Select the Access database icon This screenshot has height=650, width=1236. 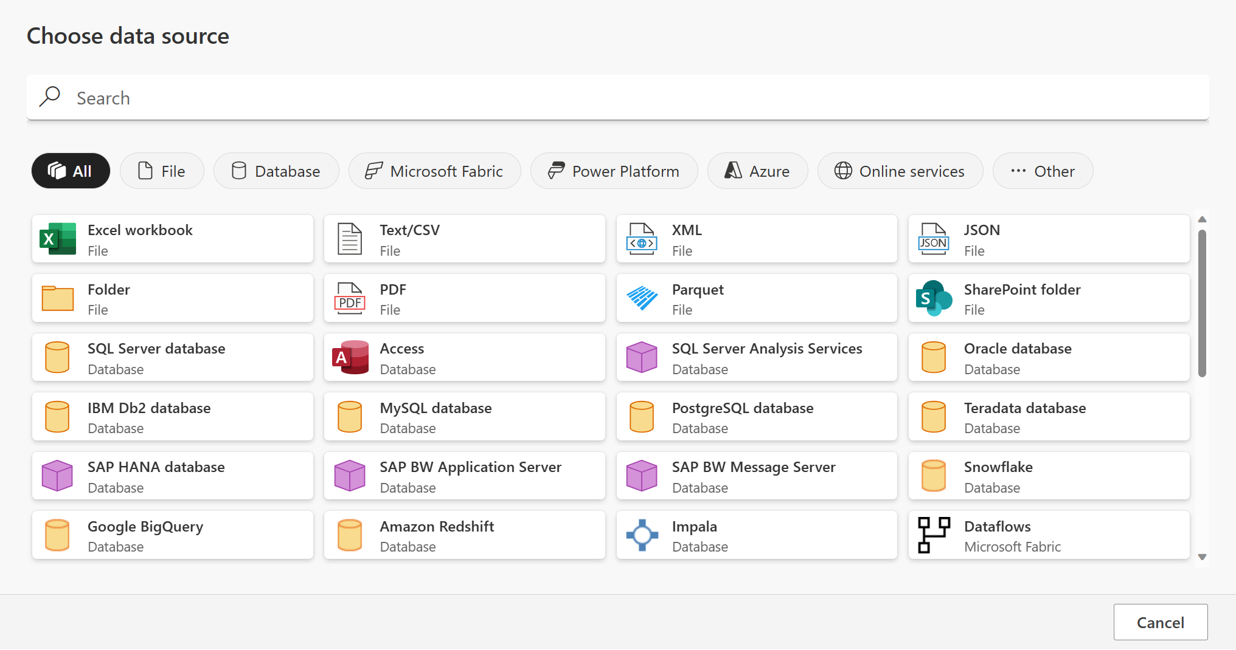[x=350, y=357]
